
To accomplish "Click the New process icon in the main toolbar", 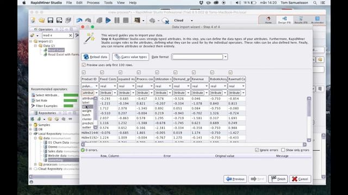I will point(33,21).
